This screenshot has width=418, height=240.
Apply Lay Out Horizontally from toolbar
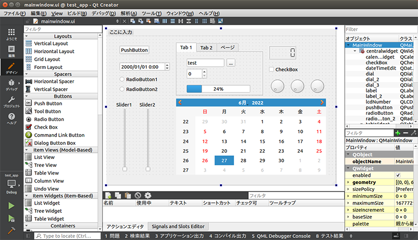pyautogui.click(x=165, y=21)
